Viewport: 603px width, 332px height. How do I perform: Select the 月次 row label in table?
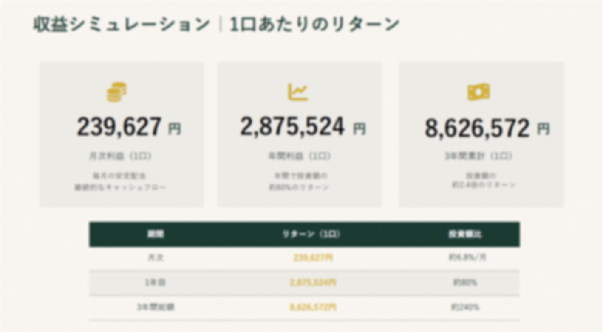point(155,258)
